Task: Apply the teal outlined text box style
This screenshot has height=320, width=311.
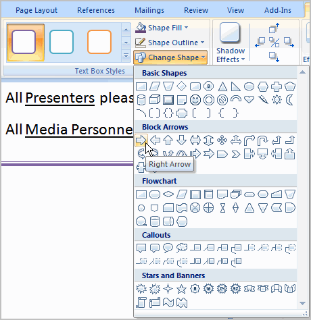Action: [62, 42]
